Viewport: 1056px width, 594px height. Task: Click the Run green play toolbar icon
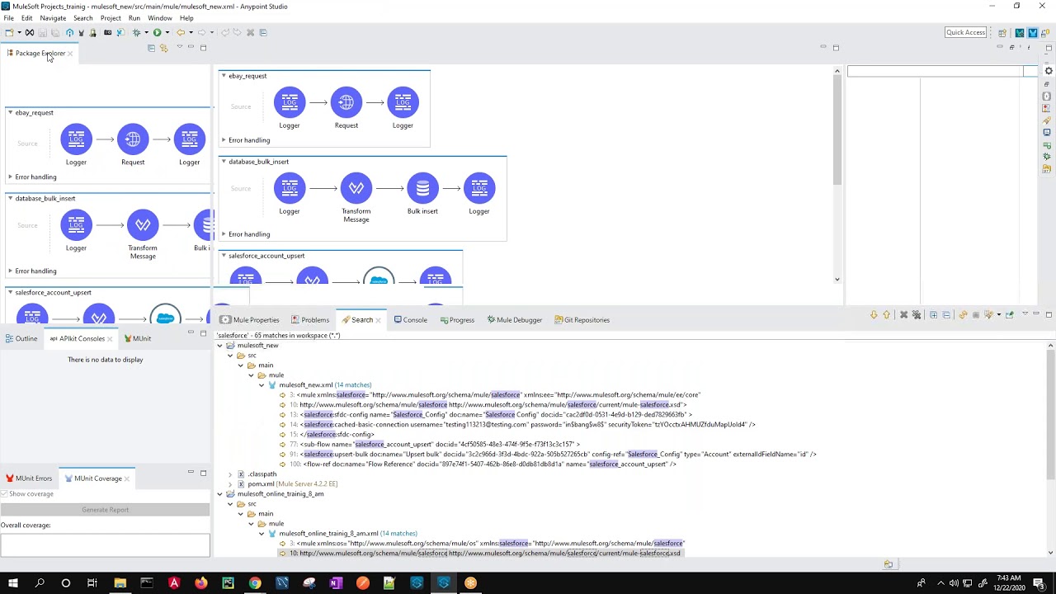pyautogui.click(x=158, y=32)
